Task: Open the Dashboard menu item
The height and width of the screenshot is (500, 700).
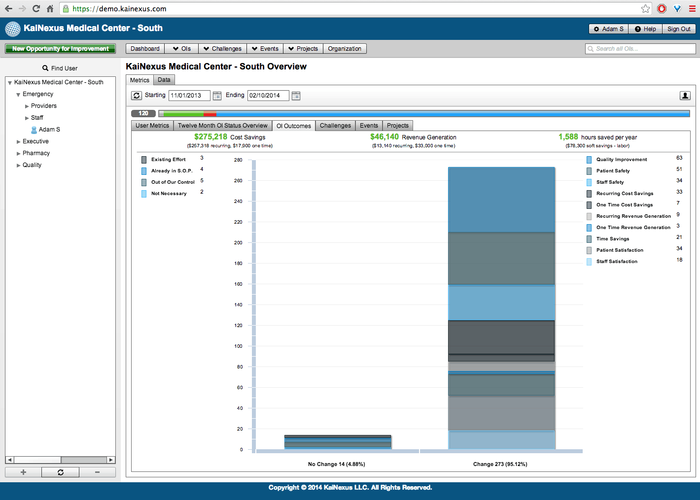Action: pos(145,49)
